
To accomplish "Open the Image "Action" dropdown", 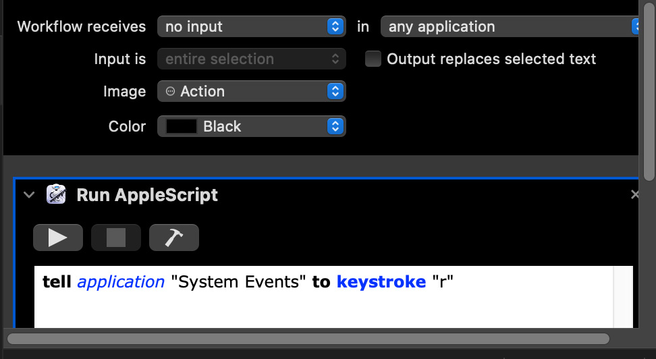I will point(251,91).
